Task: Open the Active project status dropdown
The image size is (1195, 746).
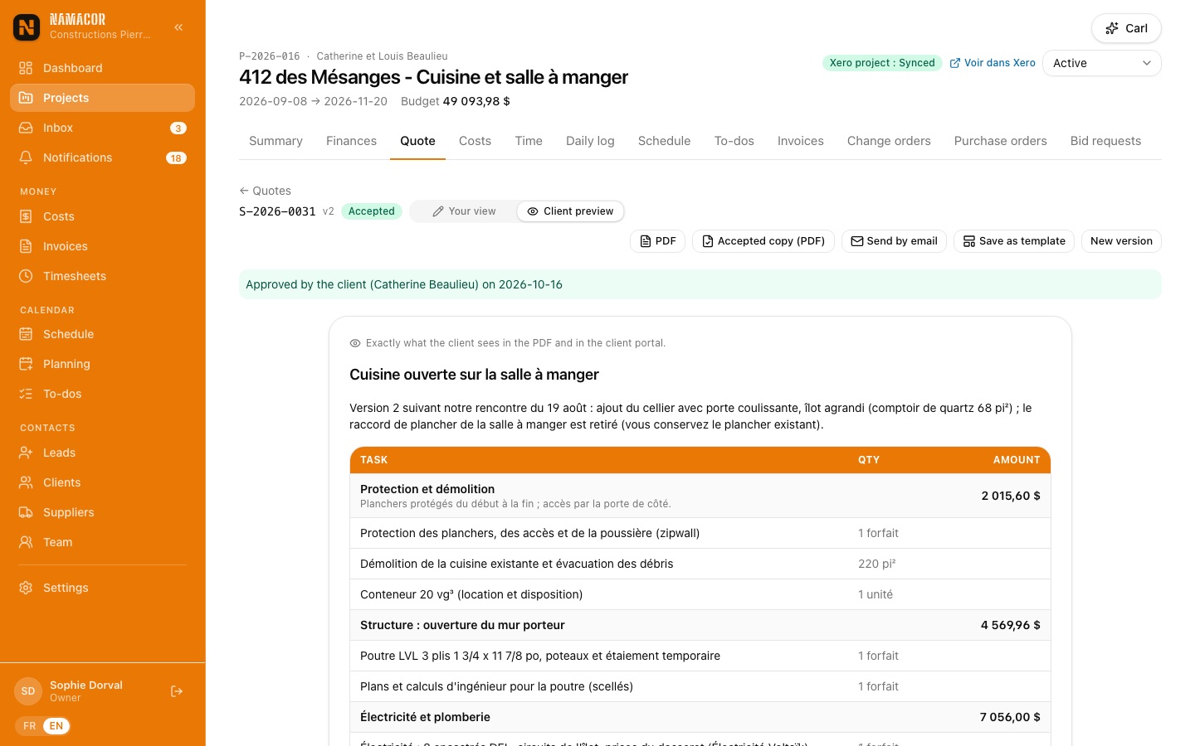Action: coord(1101,63)
